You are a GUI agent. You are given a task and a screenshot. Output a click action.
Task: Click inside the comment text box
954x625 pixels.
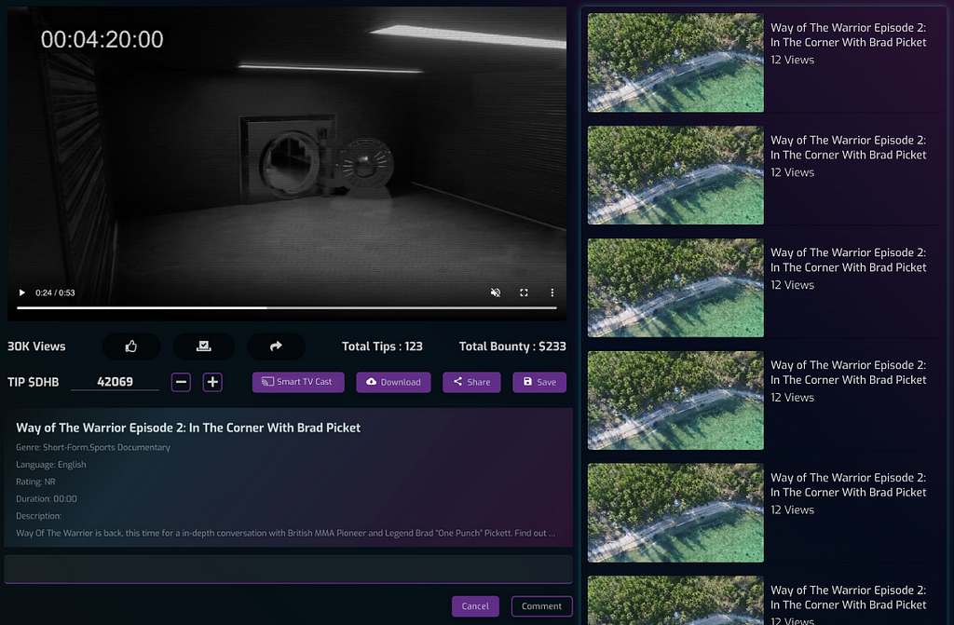click(x=289, y=568)
